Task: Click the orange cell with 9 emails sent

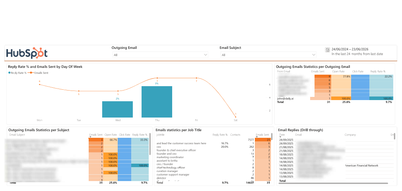Action: coord(322,76)
